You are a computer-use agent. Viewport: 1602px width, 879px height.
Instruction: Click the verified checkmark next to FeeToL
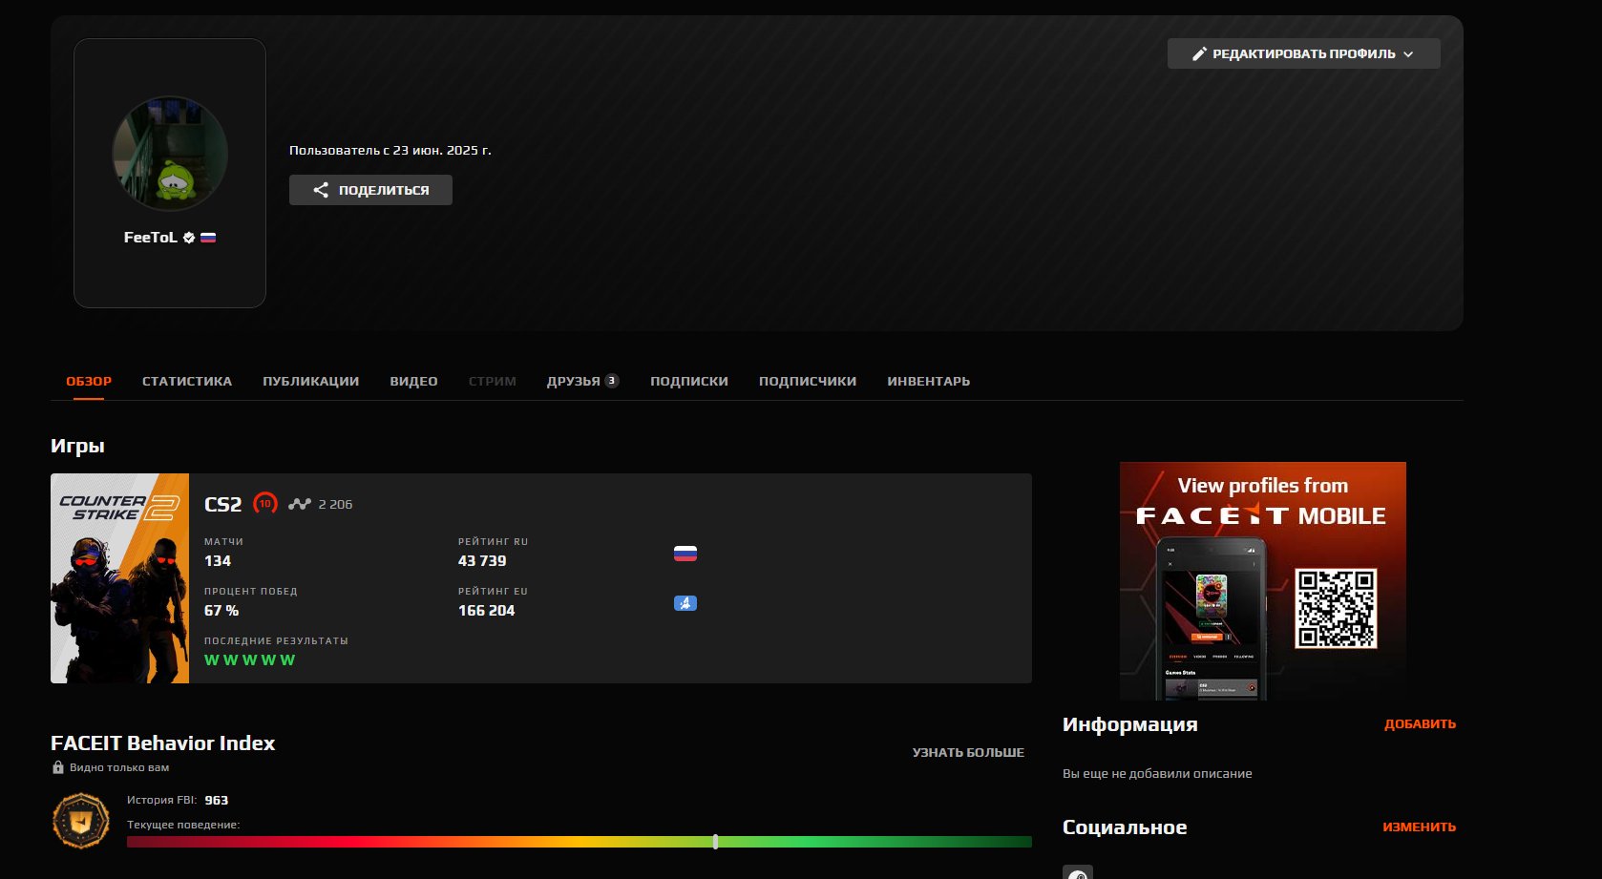coord(187,238)
